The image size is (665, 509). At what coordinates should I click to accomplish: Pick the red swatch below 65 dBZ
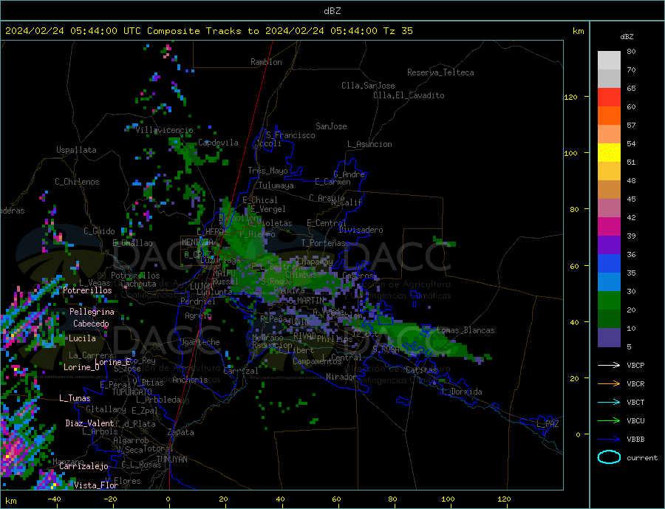click(x=609, y=97)
